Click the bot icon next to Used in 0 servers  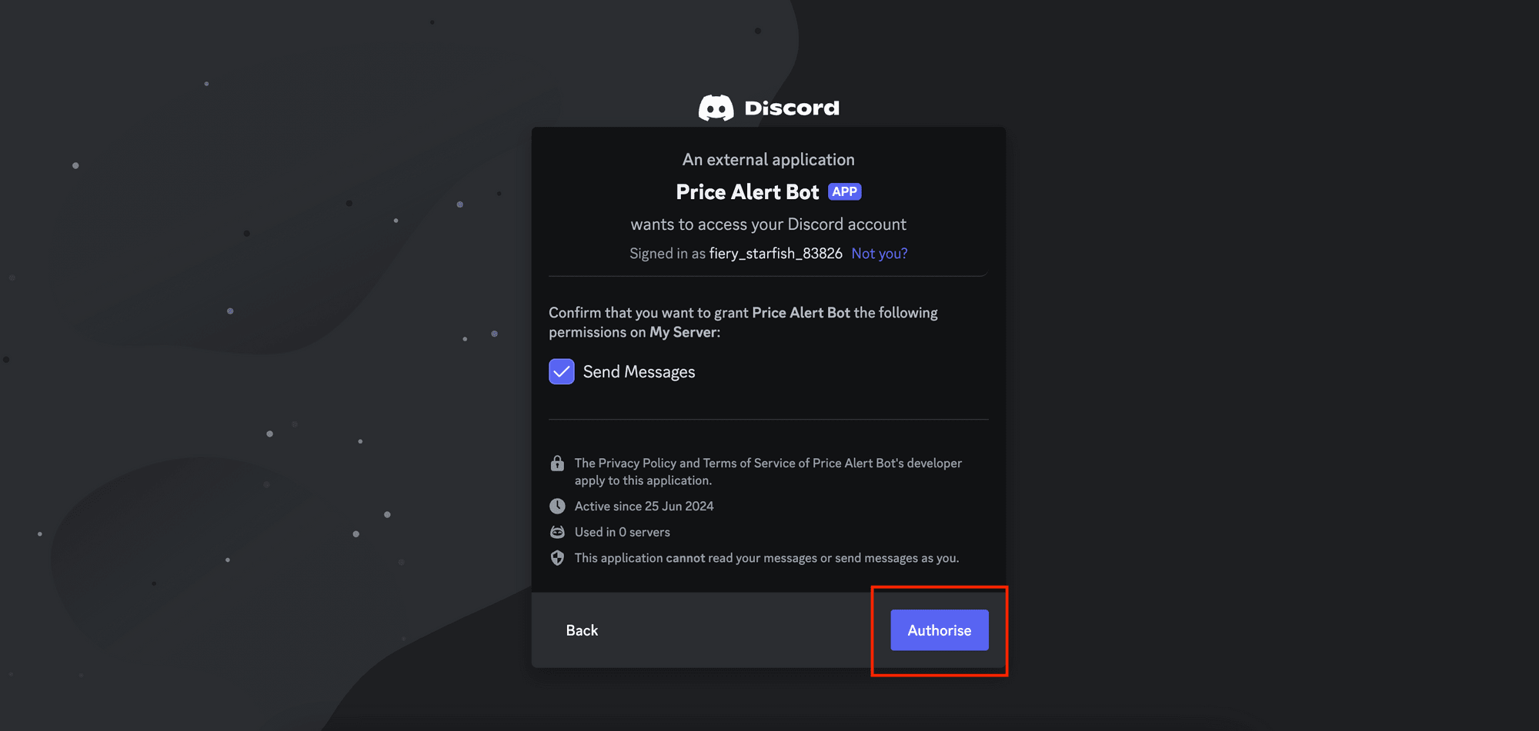click(x=558, y=531)
